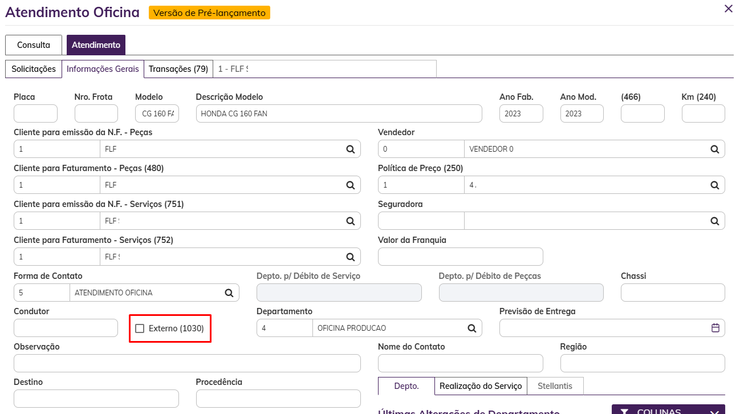Image resolution: width=736 pixels, height=414 pixels.
Task: Click Política de Preço search icon
Action: click(714, 185)
